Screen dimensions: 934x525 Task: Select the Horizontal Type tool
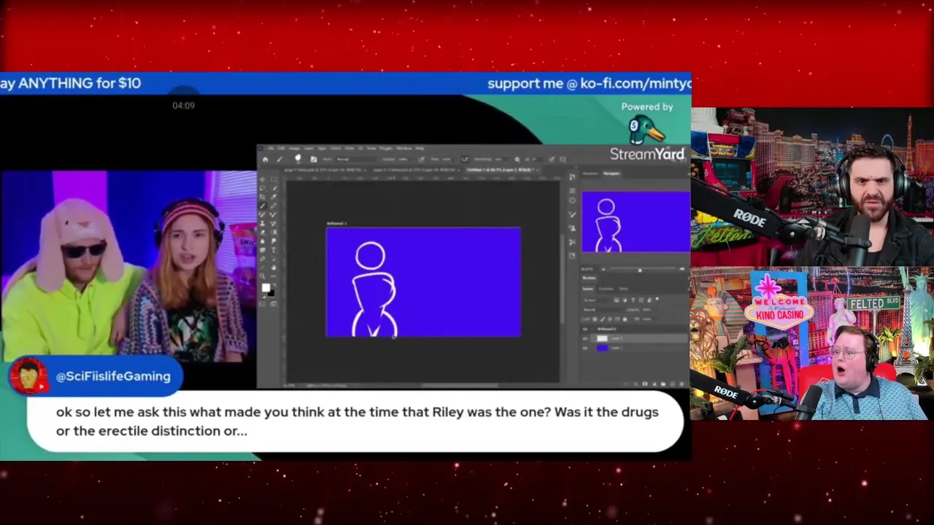point(274,250)
